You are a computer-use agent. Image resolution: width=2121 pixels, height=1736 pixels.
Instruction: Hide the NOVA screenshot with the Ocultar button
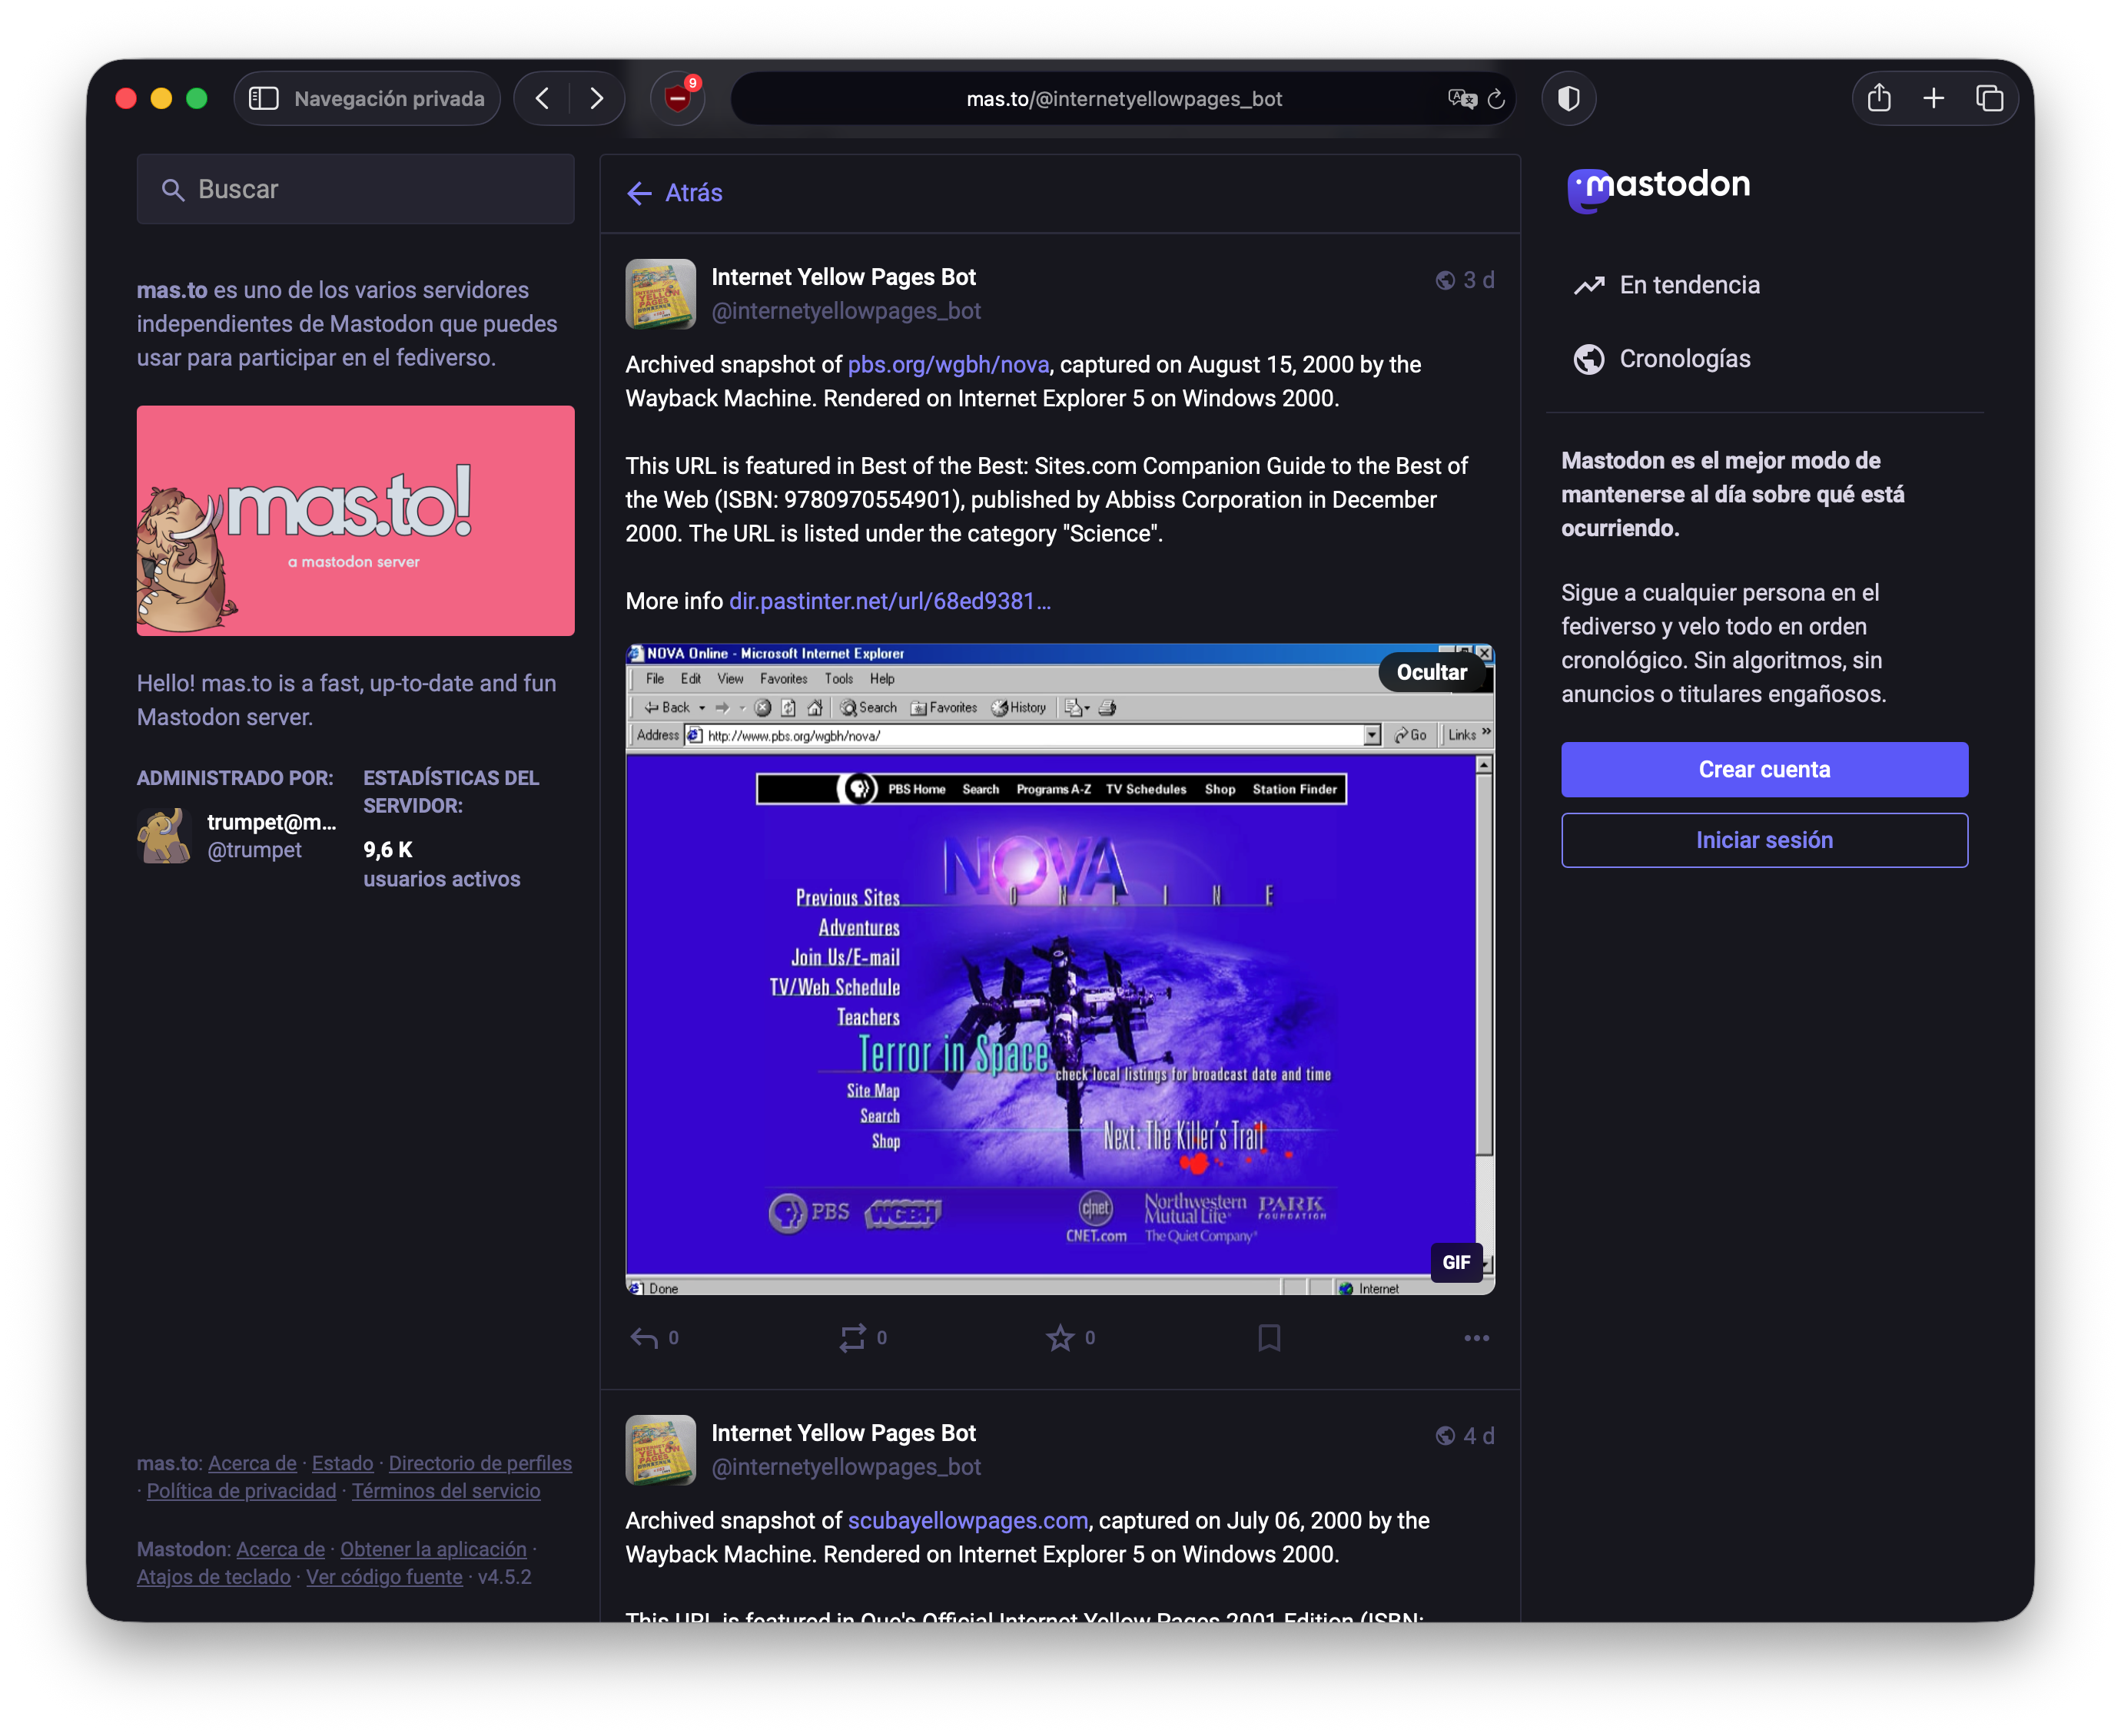[1432, 672]
